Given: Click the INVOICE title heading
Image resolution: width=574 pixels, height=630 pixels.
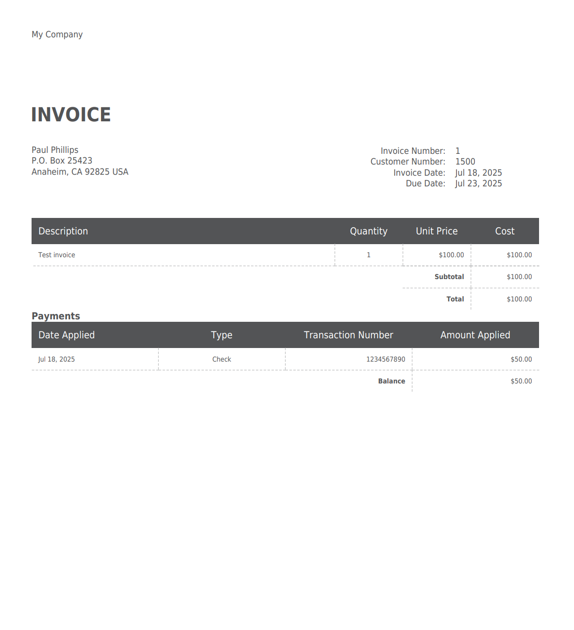Looking at the screenshot, I should [x=71, y=115].
